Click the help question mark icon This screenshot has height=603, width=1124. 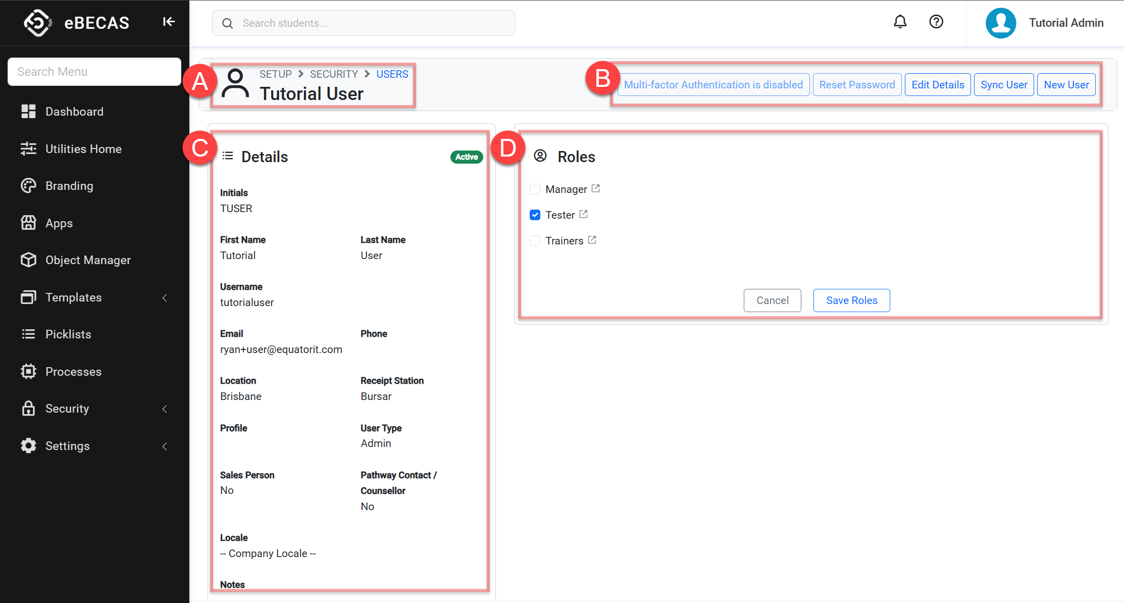pyautogui.click(x=936, y=22)
